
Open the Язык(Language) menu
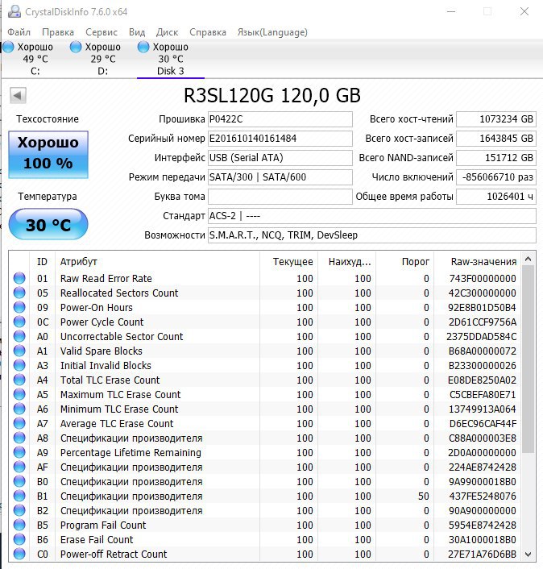click(x=272, y=32)
